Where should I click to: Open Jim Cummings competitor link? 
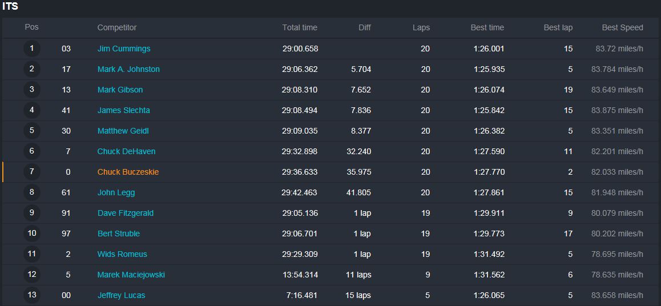[x=123, y=49]
